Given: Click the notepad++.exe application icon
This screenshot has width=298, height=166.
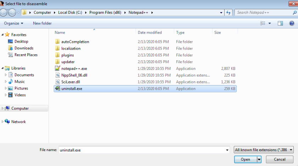Looking at the screenshot, I should click(58, 68).
